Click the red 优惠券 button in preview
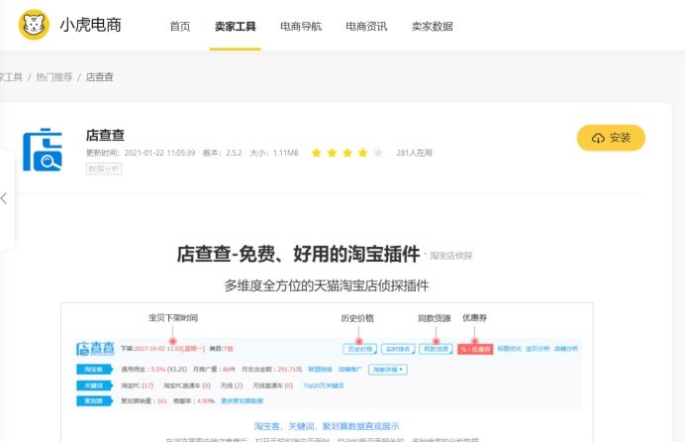Image resolution: width=686 pixels, height=443 pixels. 475,349
